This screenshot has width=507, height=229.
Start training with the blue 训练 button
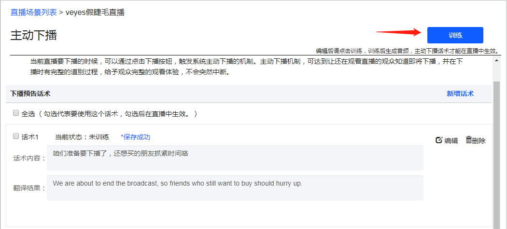coord(455,35)
